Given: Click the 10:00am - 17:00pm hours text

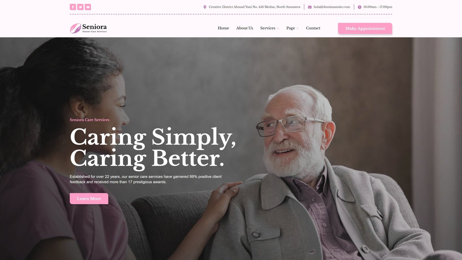Looking at the screenshot, I should [377, 7].
